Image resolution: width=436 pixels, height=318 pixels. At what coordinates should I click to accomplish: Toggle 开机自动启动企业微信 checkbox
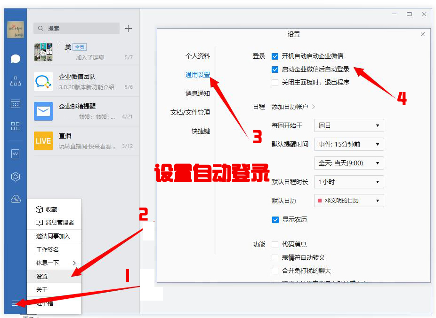coord(275,56)
